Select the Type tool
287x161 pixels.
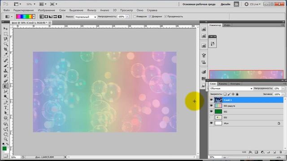coord(5,108)
